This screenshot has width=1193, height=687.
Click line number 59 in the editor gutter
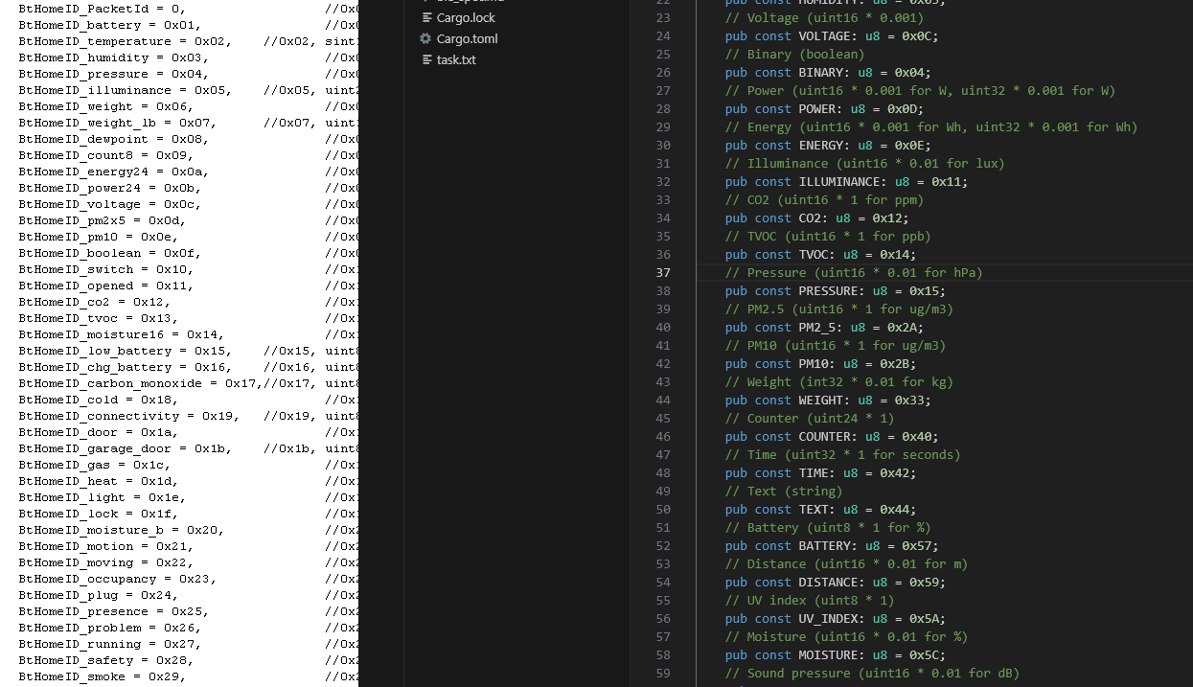663,673
